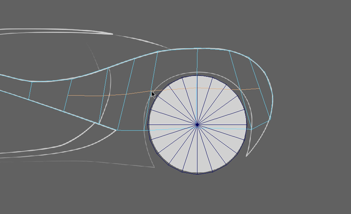Click the right endpoint of the orange curve
Image resolution: width=351 pixels, height=214 pixels.
point(259,89)
